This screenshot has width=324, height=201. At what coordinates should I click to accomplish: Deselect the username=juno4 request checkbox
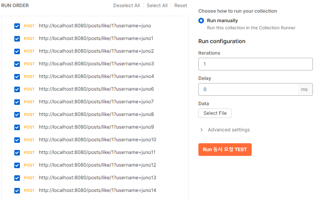click(17, 77)
